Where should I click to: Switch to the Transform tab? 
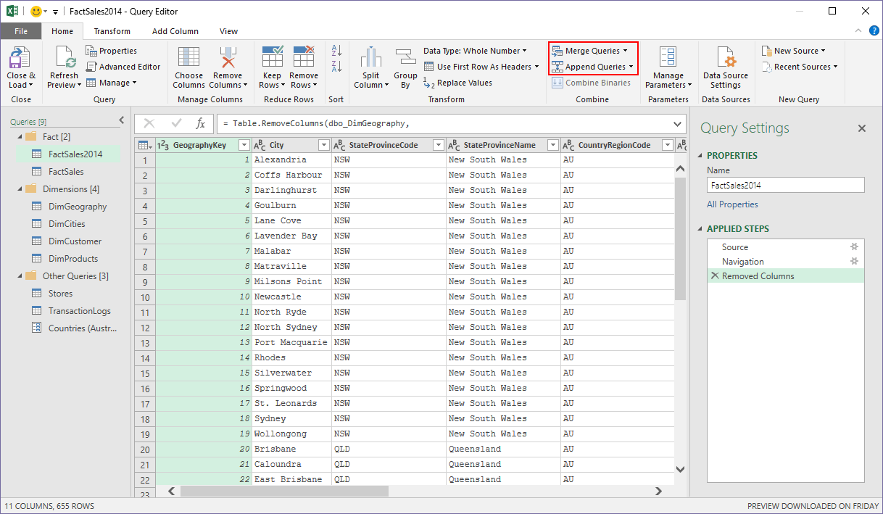point(112,31)
